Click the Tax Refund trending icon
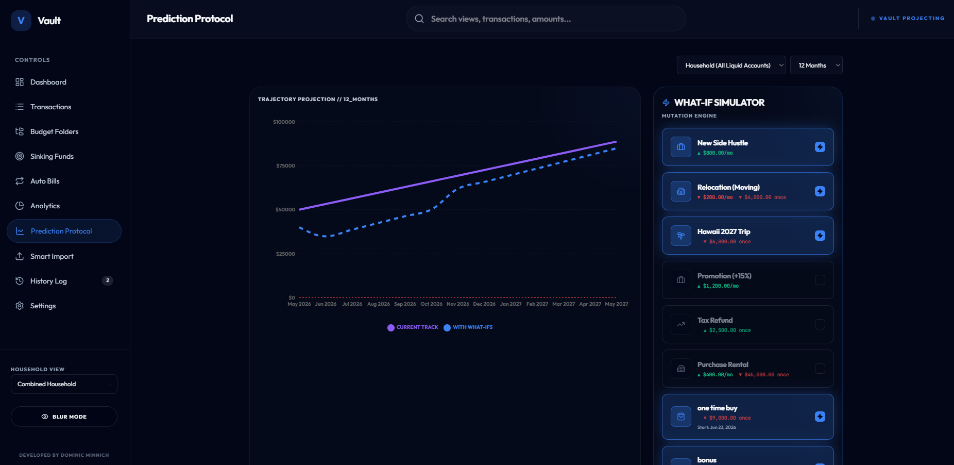Screen dimensions: 954x465 point(681,324)
